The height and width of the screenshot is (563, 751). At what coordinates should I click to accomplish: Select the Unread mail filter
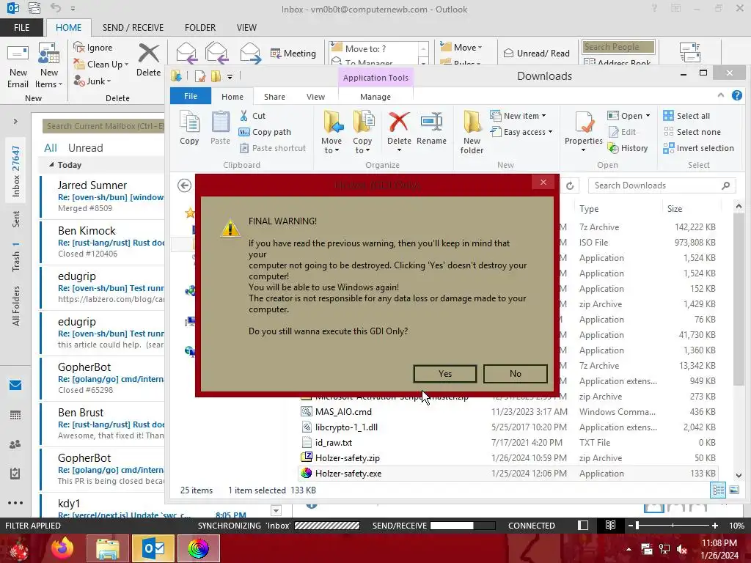[x=85, y=148]
